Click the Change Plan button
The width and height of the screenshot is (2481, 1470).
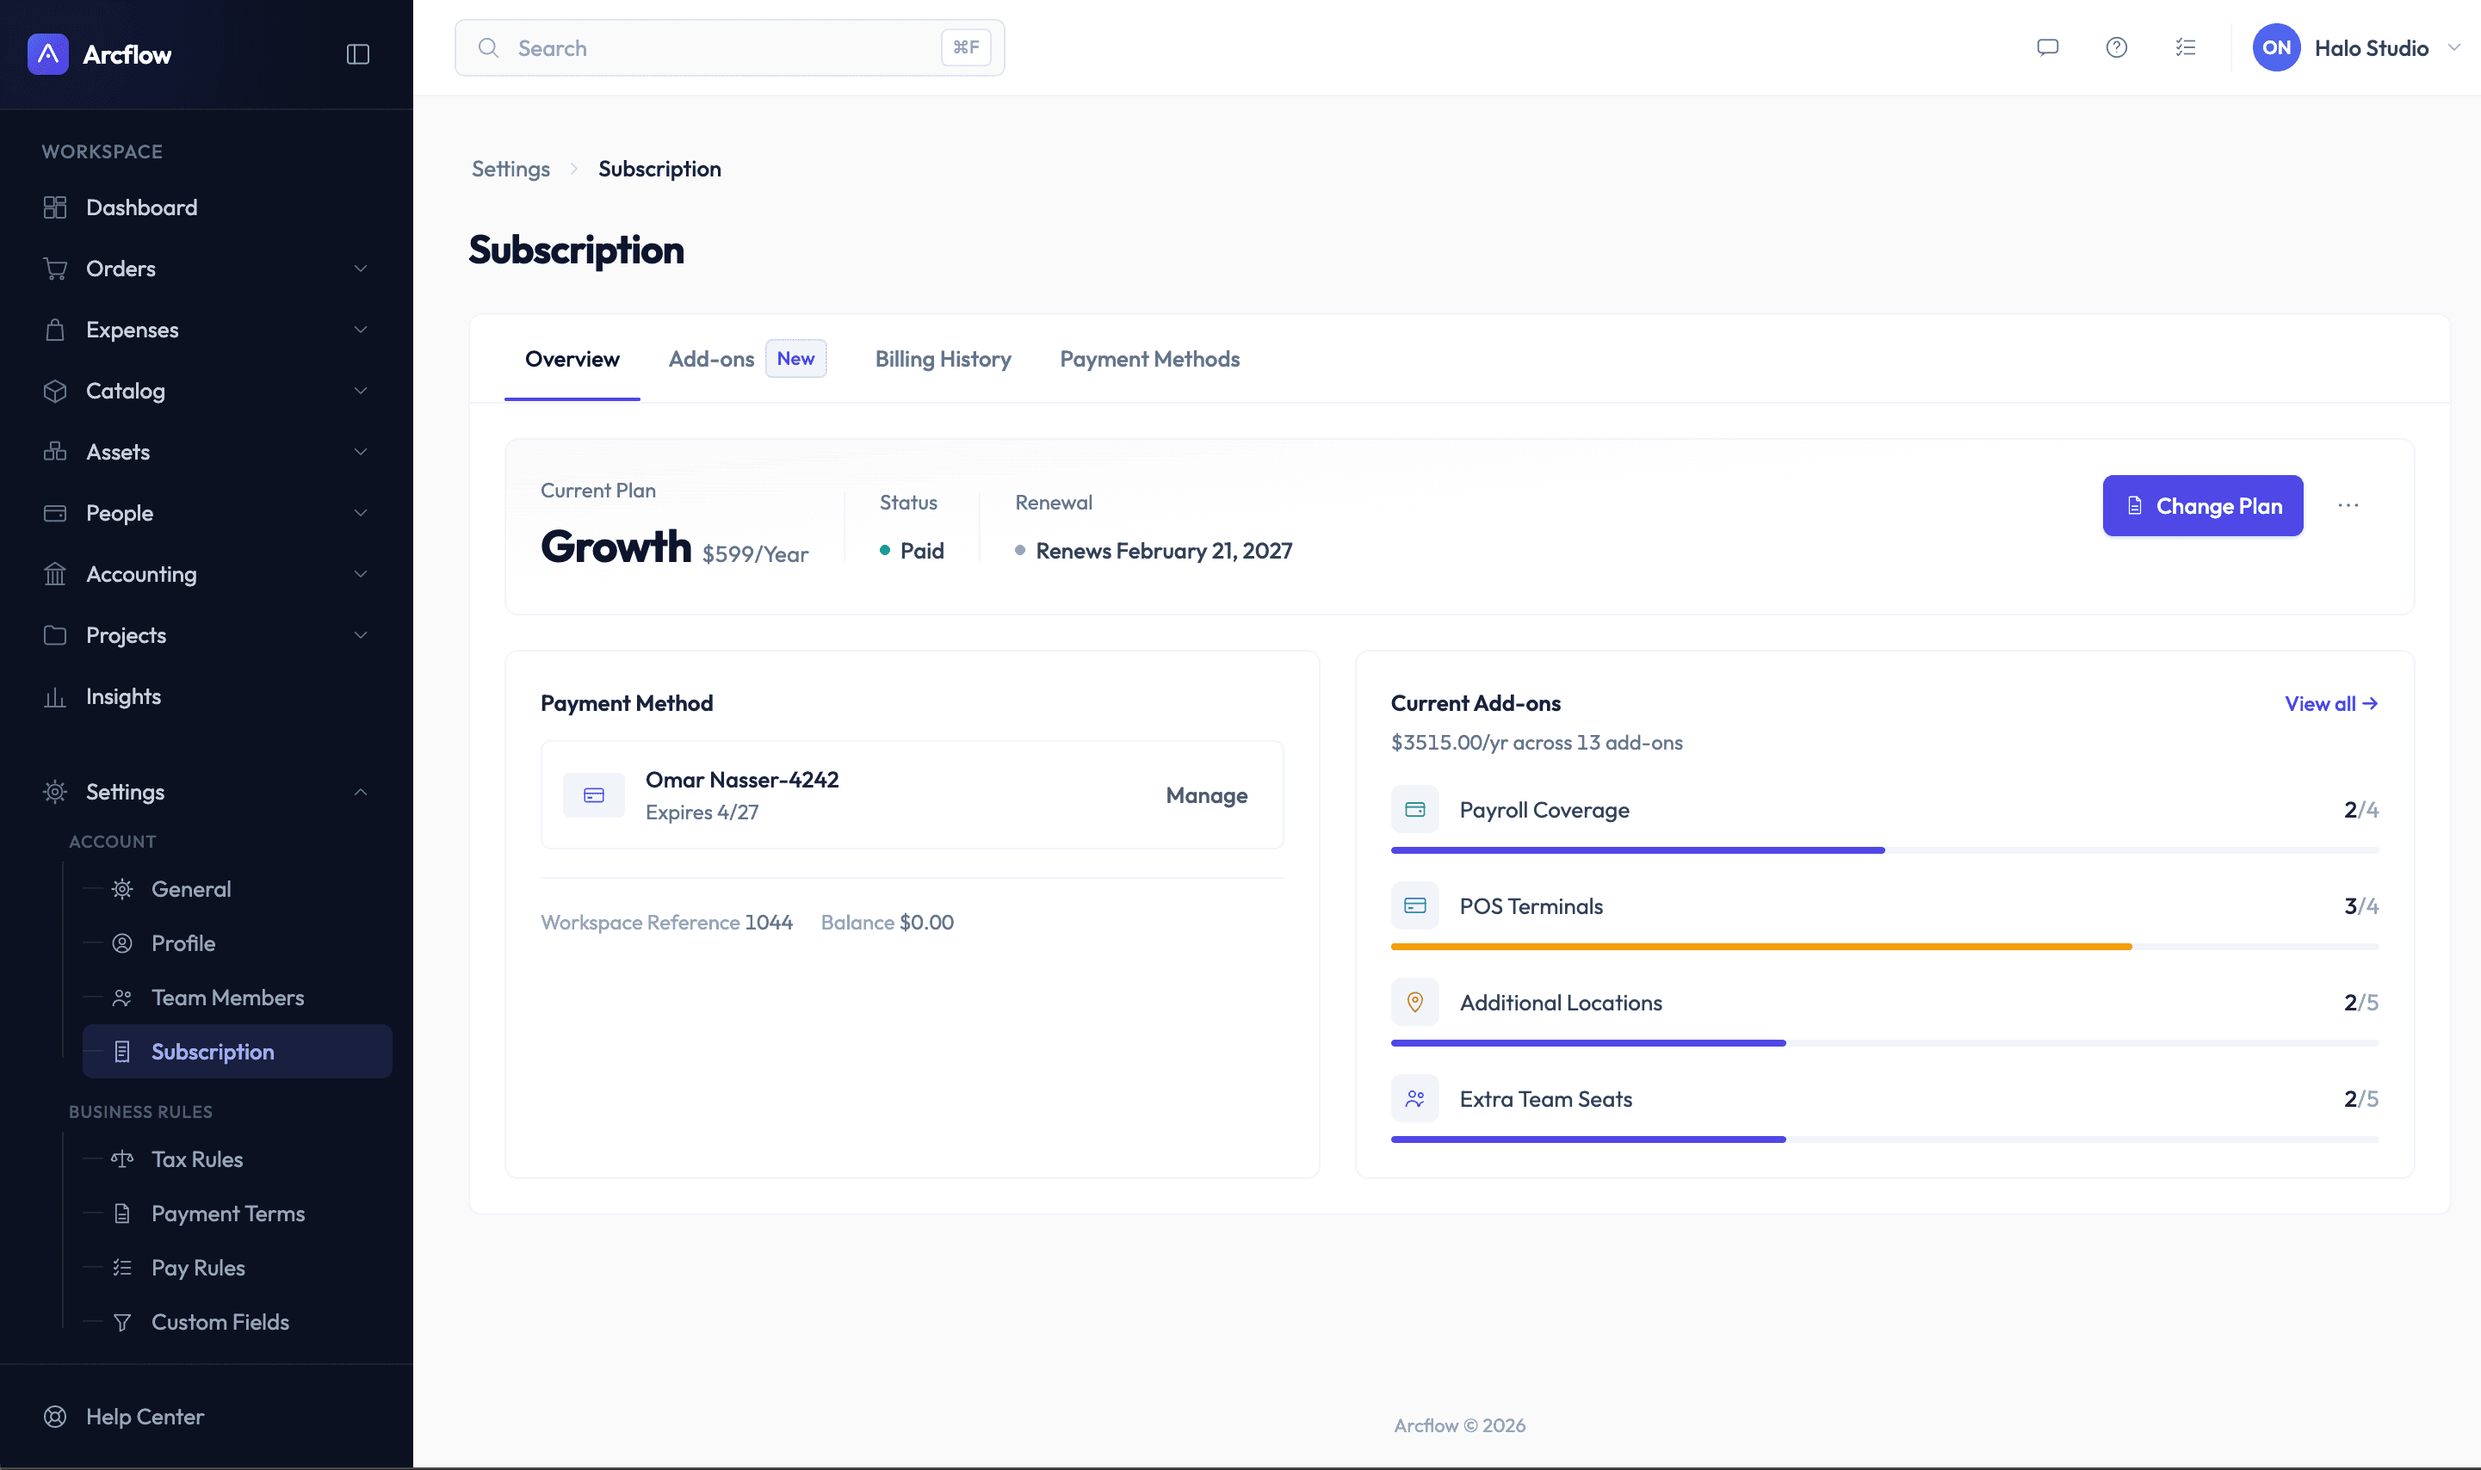[2203, 506]
